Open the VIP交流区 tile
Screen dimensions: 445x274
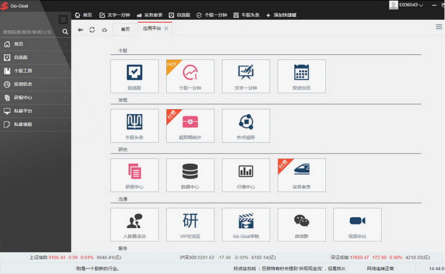tap(190, 225)
